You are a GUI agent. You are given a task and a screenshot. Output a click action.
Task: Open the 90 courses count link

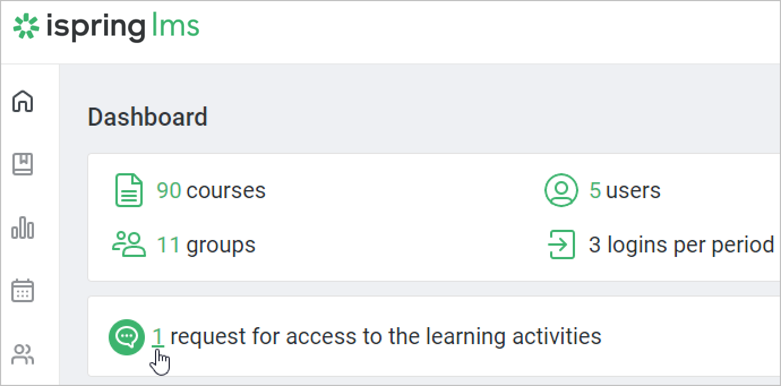click(x=169, y=191)
